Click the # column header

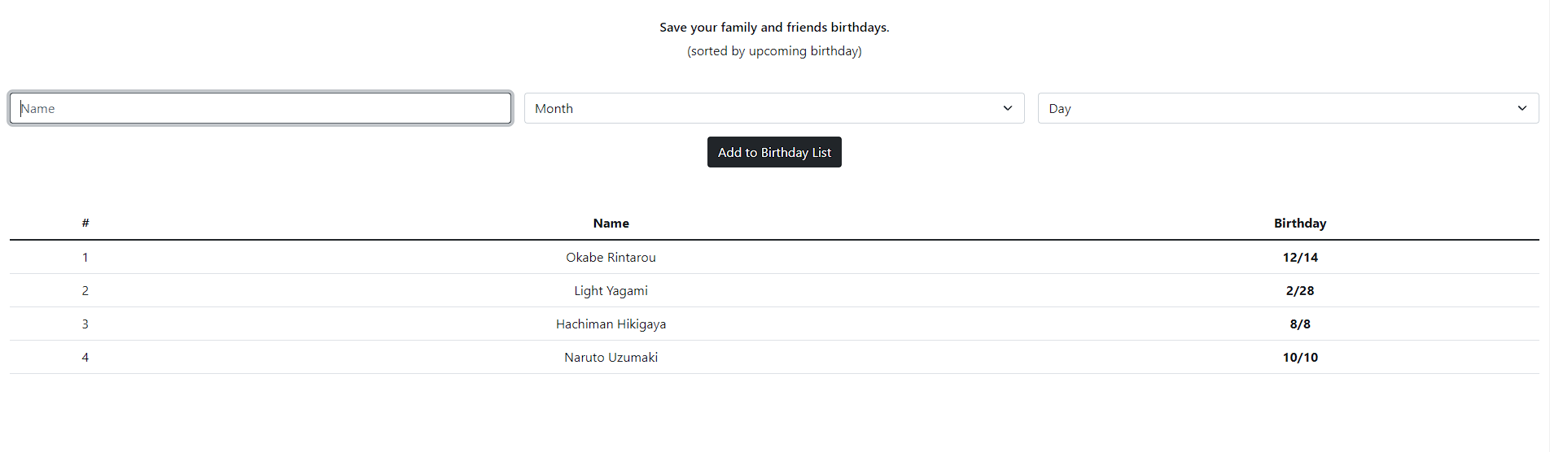85,223
